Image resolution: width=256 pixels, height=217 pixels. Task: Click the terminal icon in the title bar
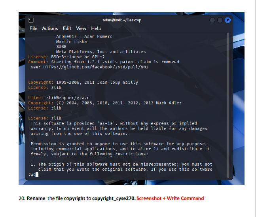pos(30,20)
